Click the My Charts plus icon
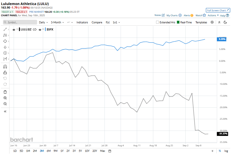The width and height of the screenshot is (232, 156). [180, 15]
